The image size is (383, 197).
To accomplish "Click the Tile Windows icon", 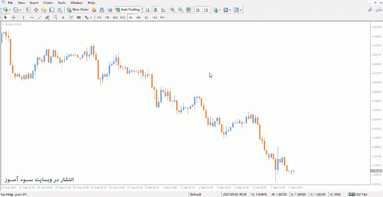I will click(188, 10).
